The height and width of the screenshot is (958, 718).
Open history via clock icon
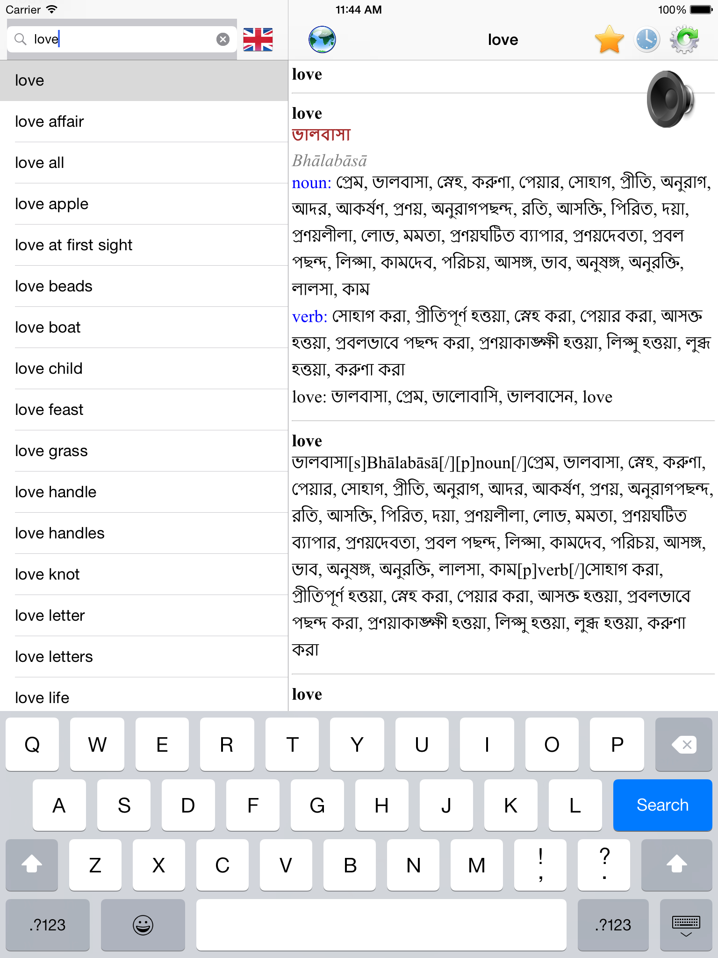[647, 40]
